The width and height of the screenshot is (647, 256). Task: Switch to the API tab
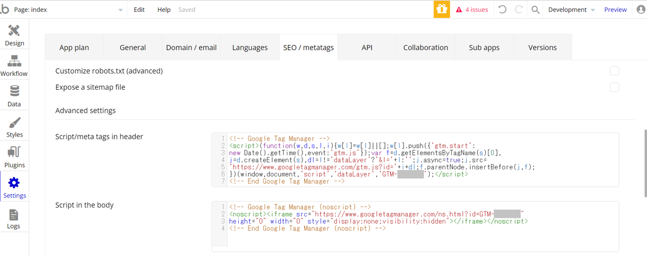point(367,47)
